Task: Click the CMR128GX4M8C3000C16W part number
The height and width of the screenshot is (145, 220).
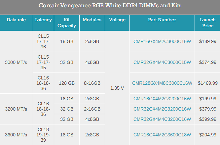Action: 162,83
